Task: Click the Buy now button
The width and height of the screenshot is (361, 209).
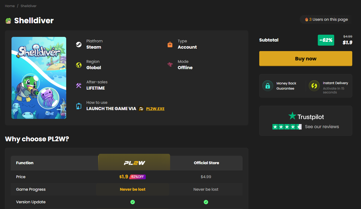Action: (306, 59)
